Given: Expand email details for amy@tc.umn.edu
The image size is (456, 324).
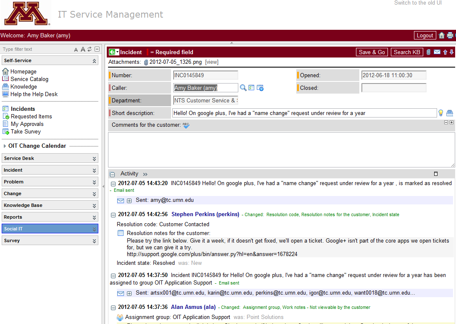Looking at the screenshot, I should point(129,201).
